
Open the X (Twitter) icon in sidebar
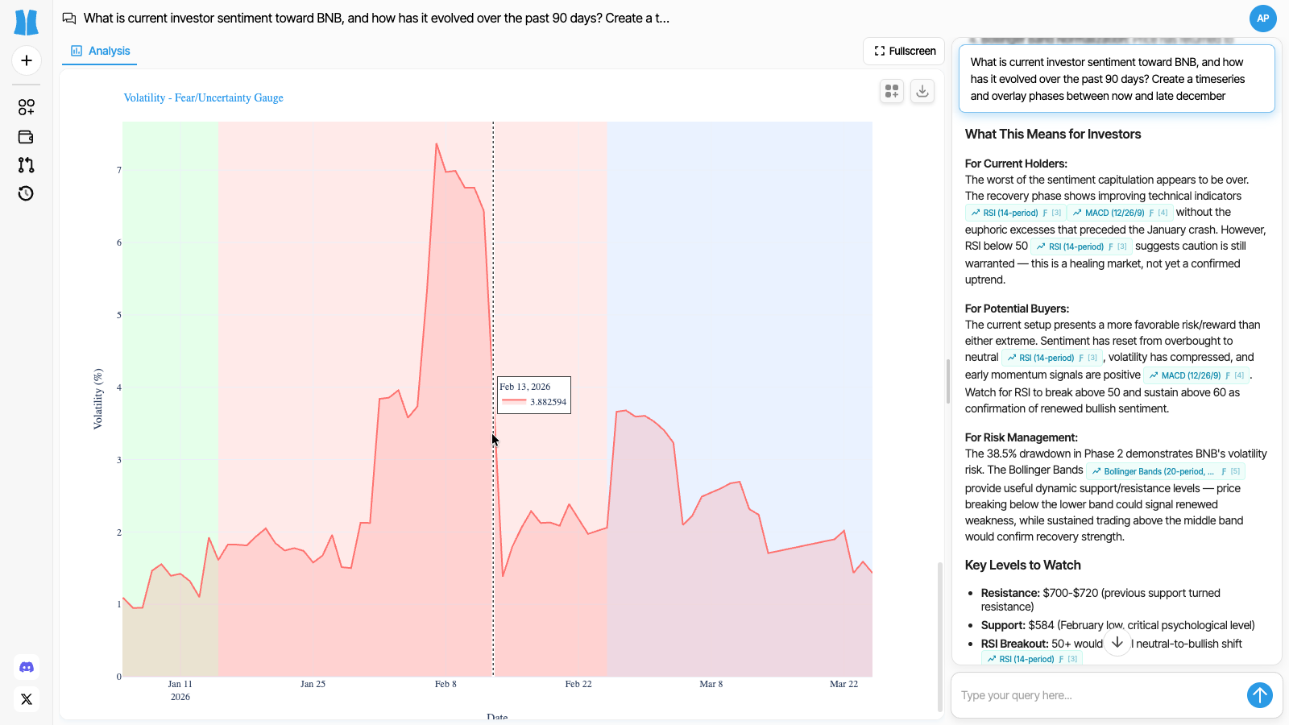(x=27, y=699)
